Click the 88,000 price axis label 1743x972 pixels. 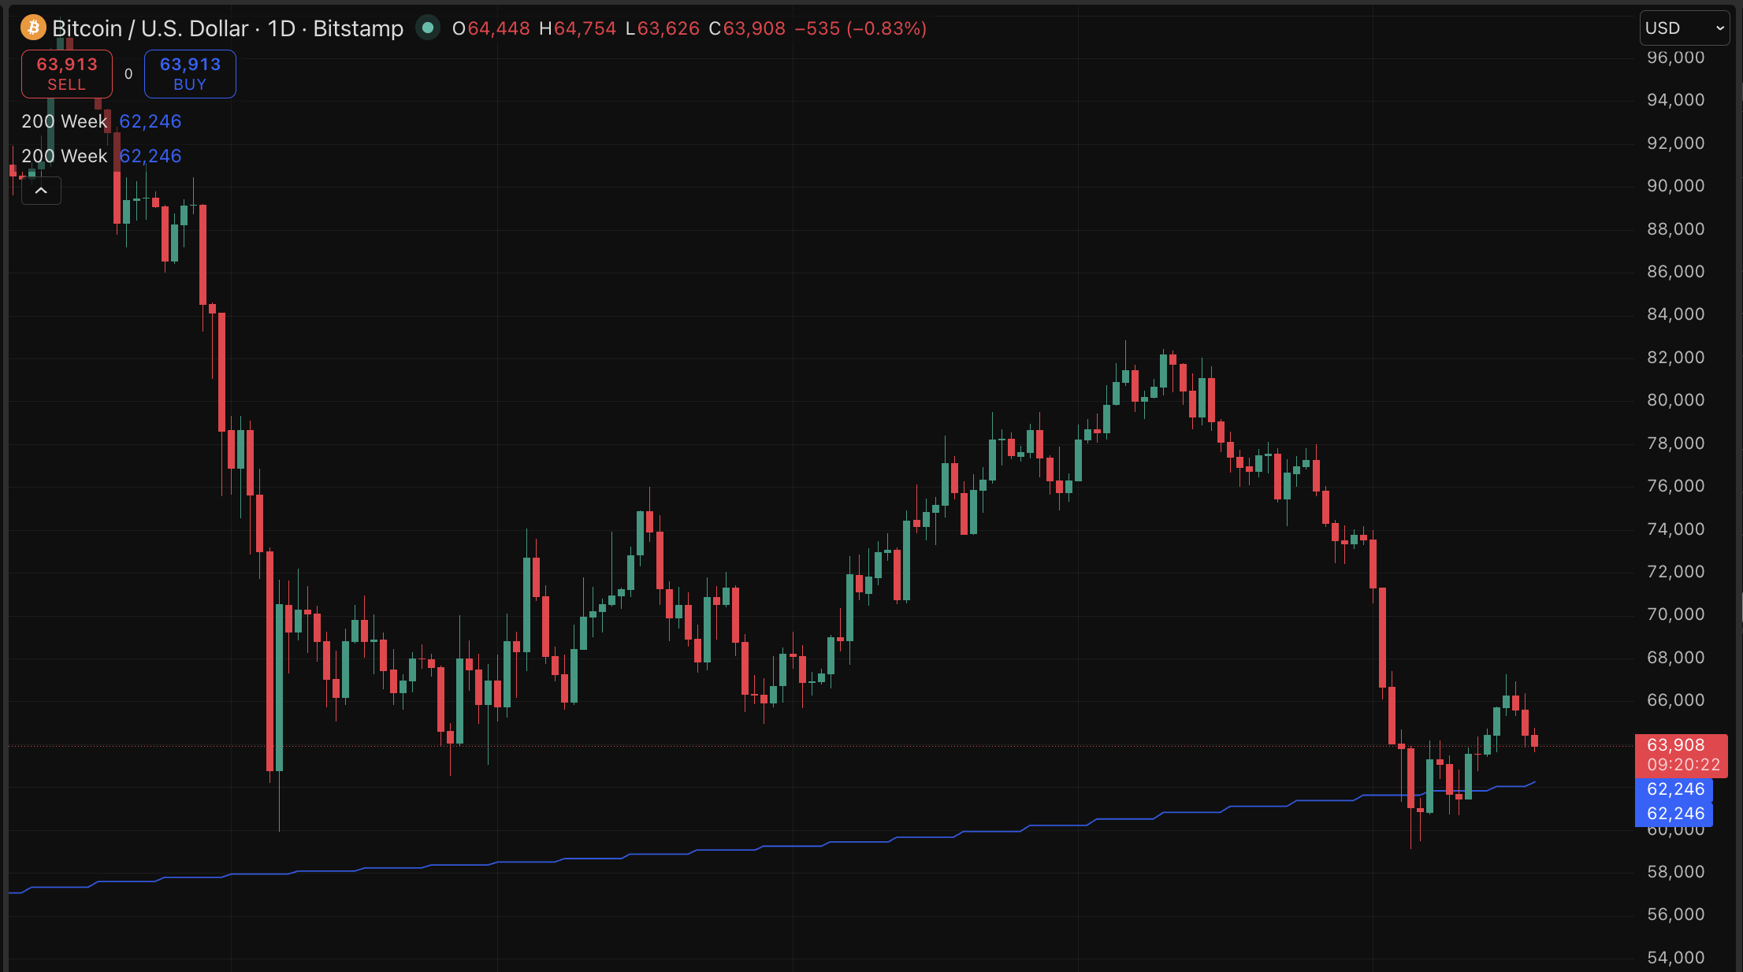1676,229
